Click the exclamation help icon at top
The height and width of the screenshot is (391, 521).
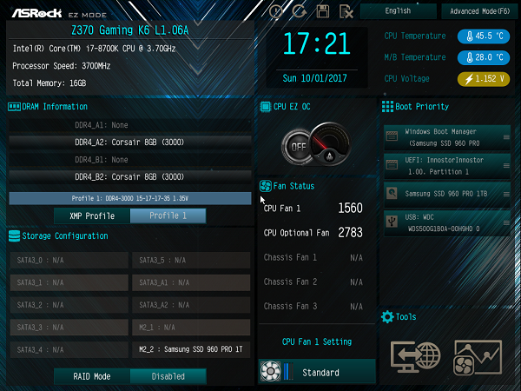coord(276,11)
